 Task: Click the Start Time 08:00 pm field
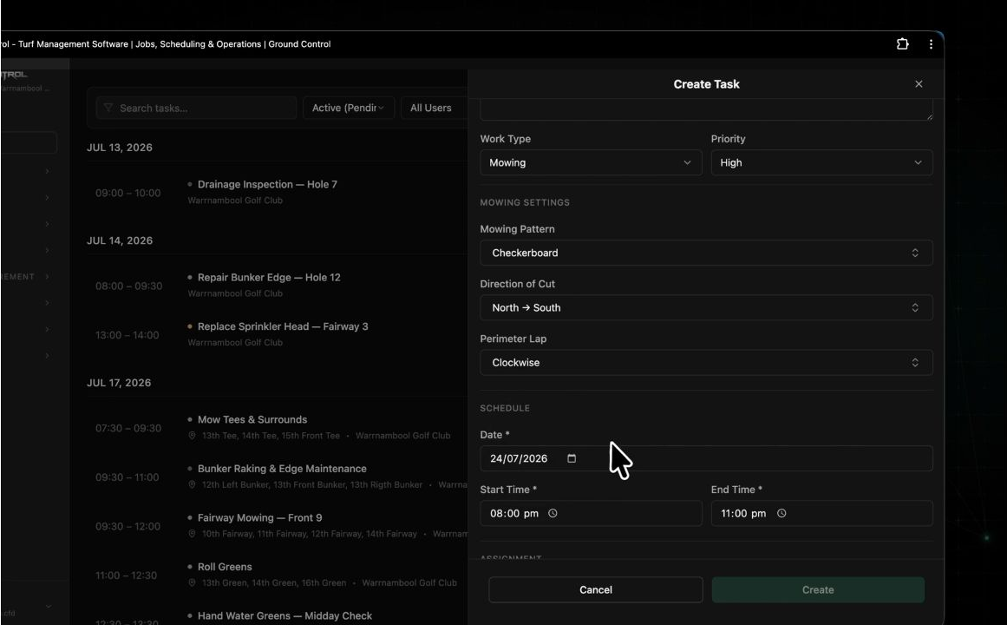coord(590,513)
